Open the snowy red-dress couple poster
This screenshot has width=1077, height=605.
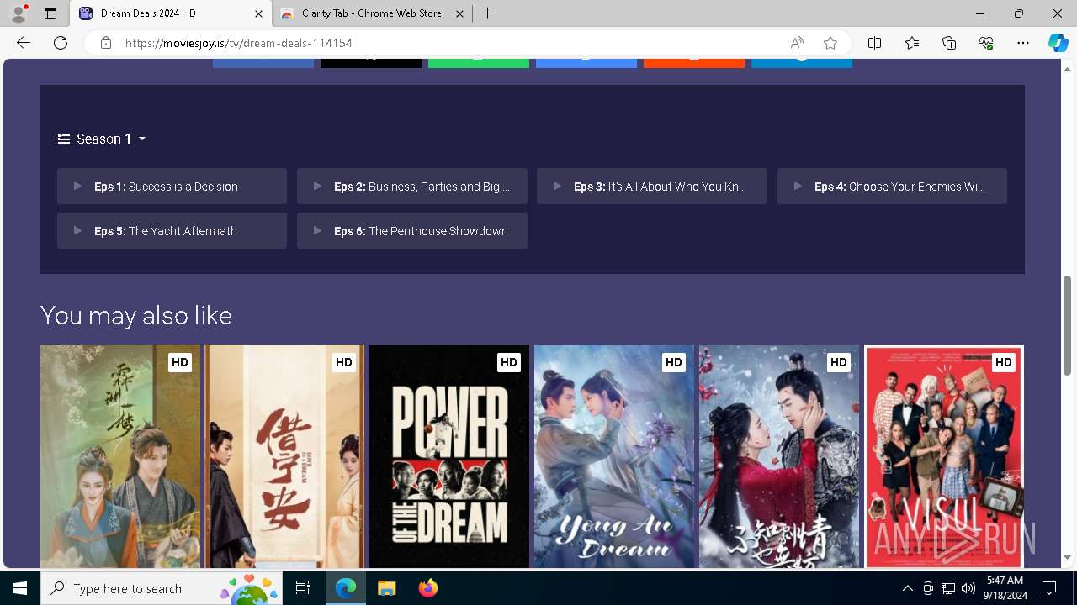click(x=779, y=456)
